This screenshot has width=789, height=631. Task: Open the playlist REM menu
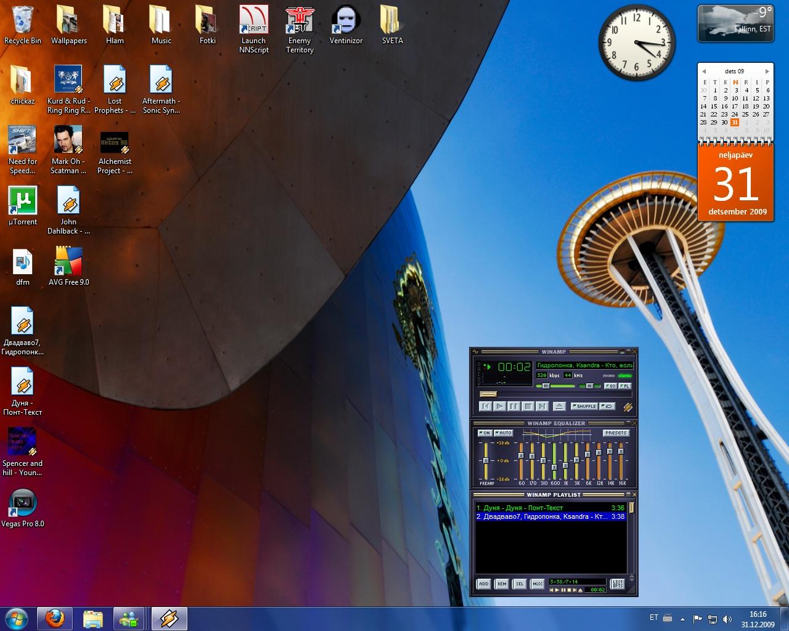point(502,584)
